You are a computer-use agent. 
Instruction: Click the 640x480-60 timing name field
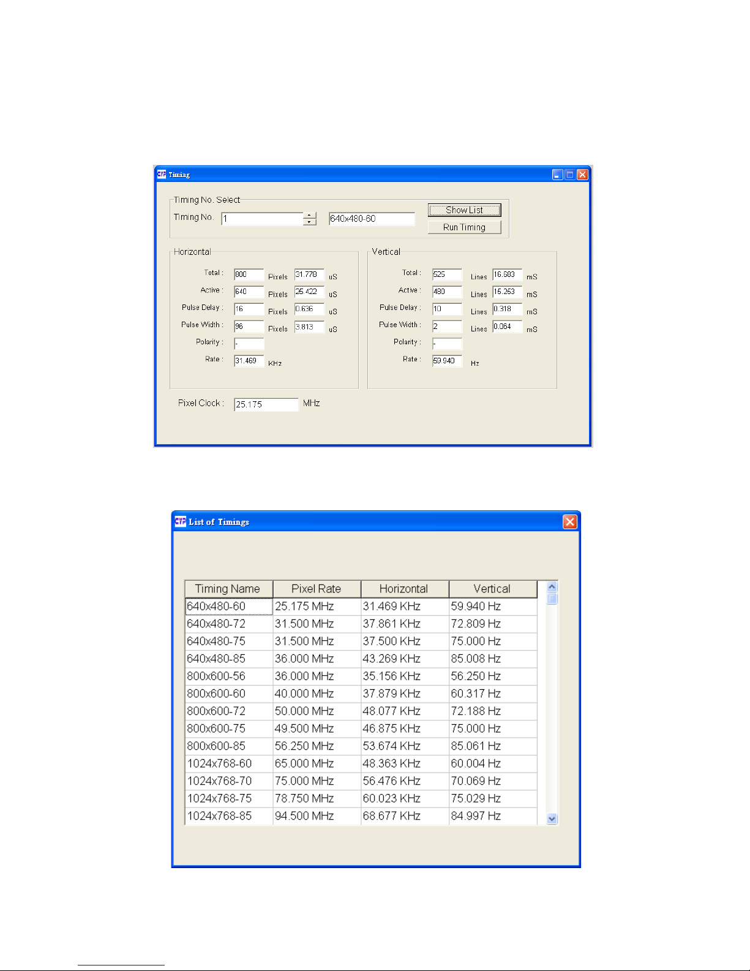372,219
